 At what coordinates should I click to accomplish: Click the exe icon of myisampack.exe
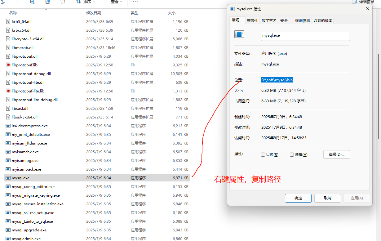pyautogui.click(x=8, y=169)
